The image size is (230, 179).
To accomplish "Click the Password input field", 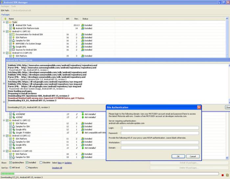I will 160,133.
